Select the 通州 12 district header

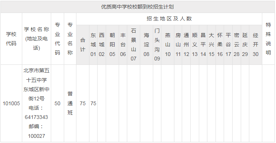(186, 45)
